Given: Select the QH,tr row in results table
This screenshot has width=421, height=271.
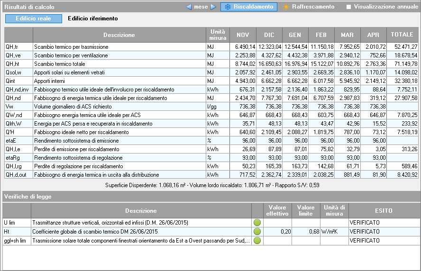Looking at the screenshot, I should point(119,47).
